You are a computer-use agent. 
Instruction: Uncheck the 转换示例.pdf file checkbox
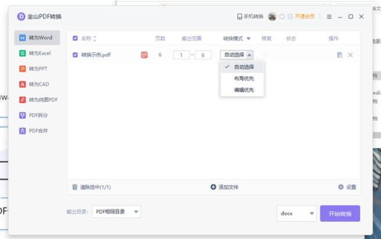[75, 55]
